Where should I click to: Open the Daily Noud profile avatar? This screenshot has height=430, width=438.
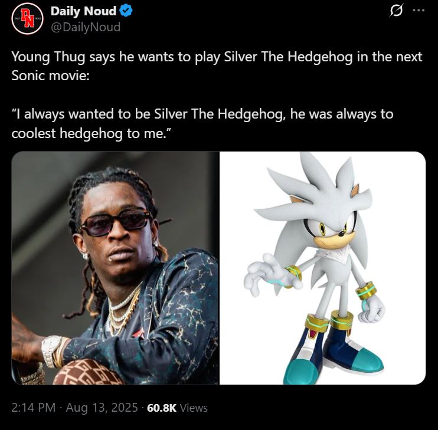(x=27, y=19)
